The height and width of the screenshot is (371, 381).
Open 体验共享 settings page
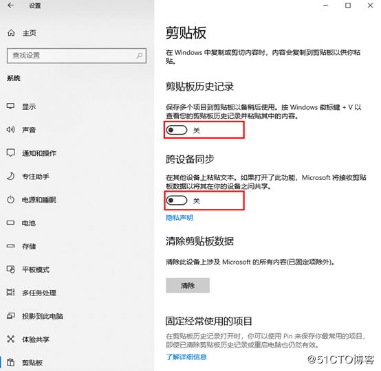click(36, 339)
